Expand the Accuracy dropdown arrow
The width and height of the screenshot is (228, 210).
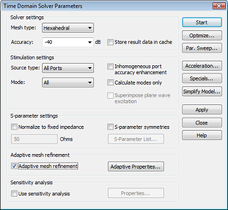click(x=90, y=42)
